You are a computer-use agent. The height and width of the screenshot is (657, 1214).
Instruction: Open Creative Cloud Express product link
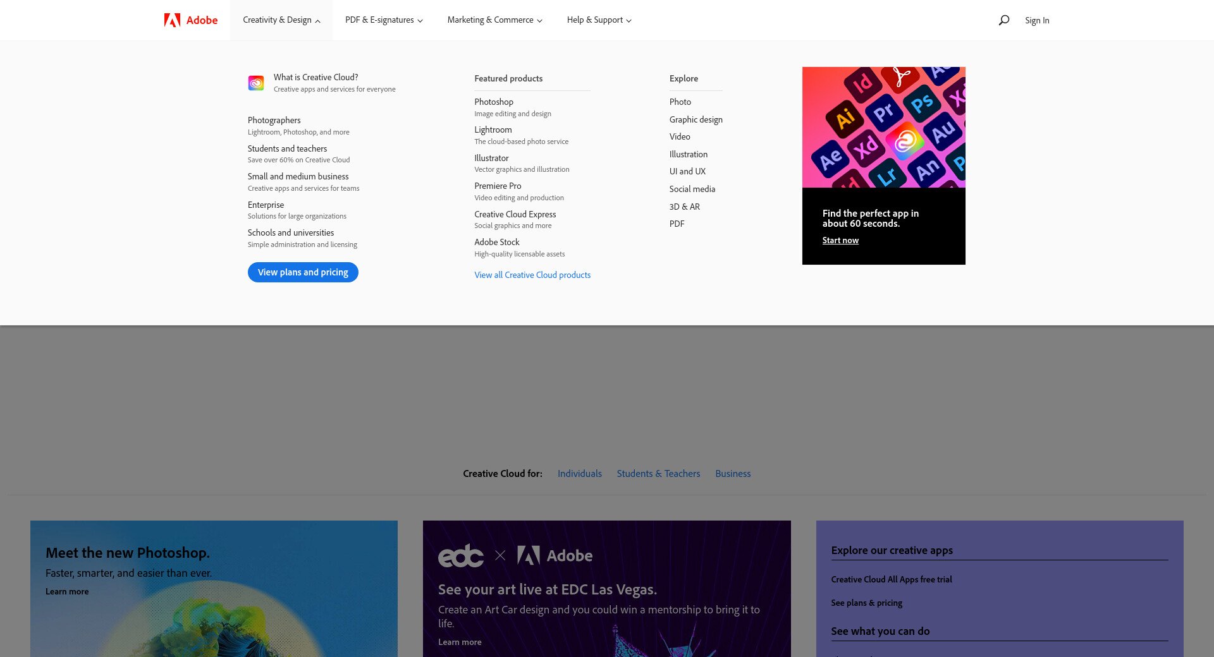pos(515,214)
